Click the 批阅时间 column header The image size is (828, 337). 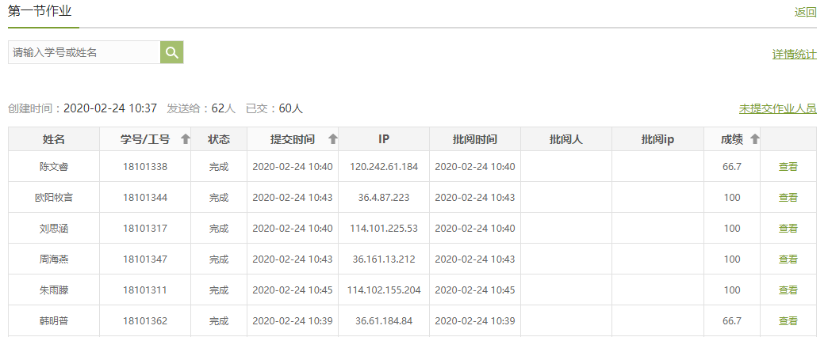click(x=475, y=139)
